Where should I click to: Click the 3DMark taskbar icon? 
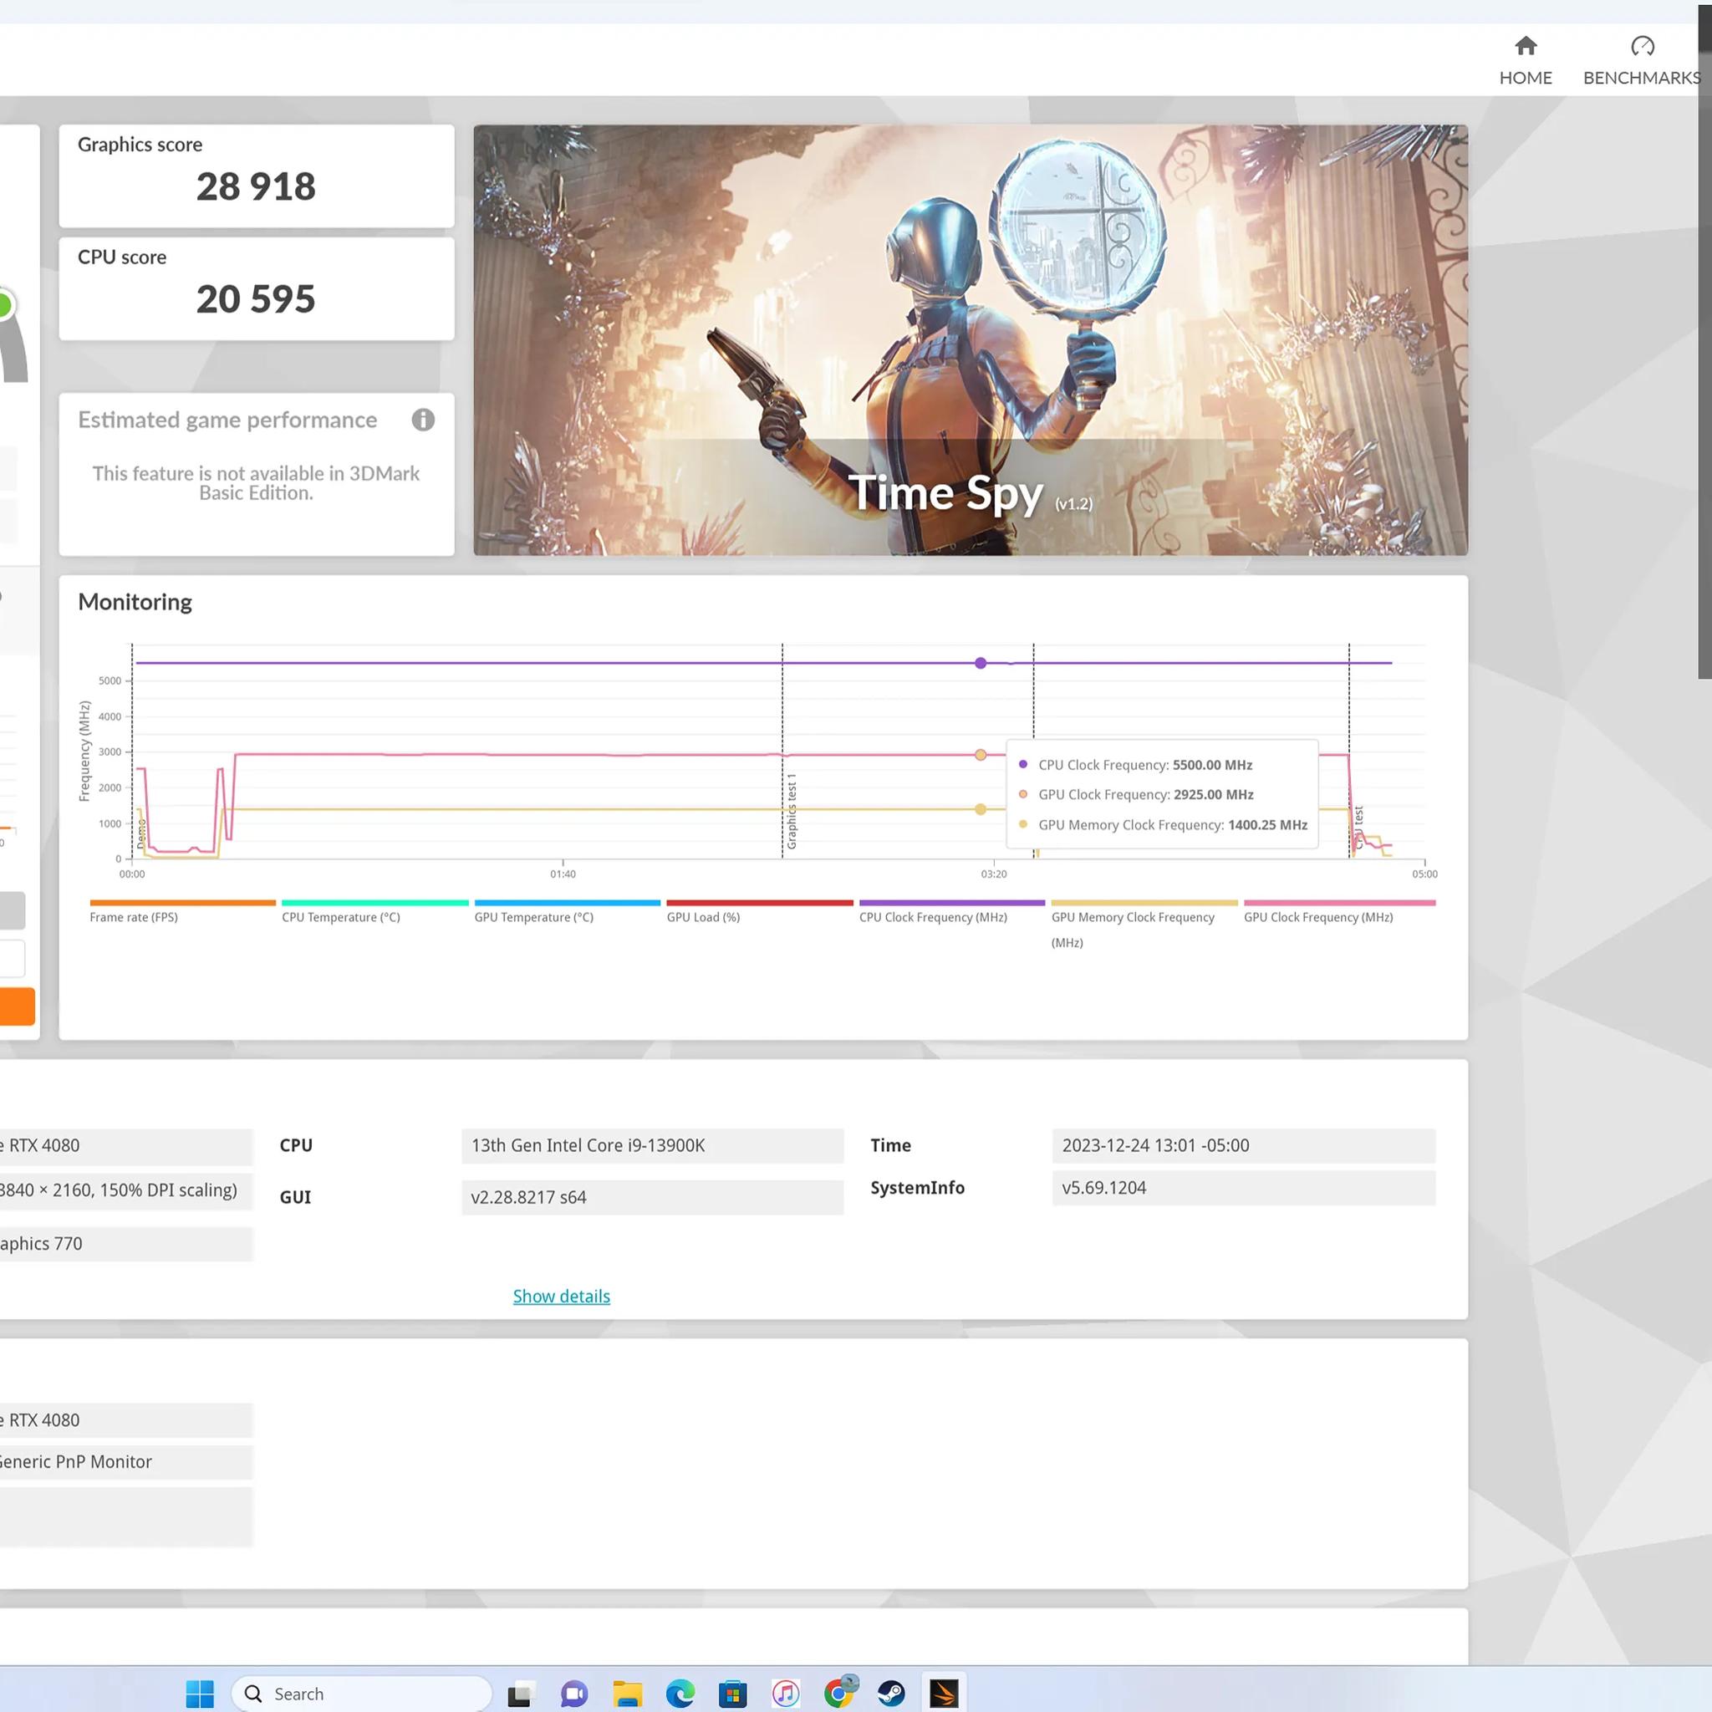pyautogui.click(x=944, y=1694)
